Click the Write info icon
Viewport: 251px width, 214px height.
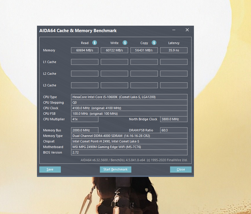[x=125, y=43]
